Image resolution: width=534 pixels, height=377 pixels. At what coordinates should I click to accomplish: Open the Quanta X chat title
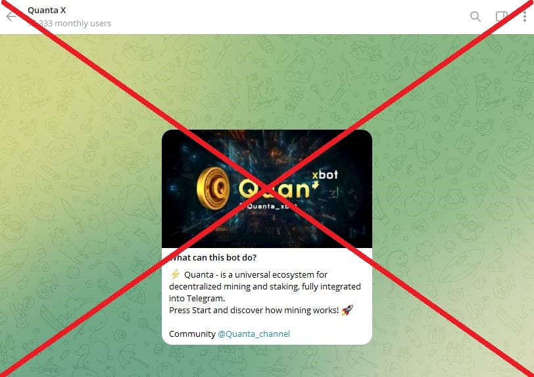coord(47,11)
